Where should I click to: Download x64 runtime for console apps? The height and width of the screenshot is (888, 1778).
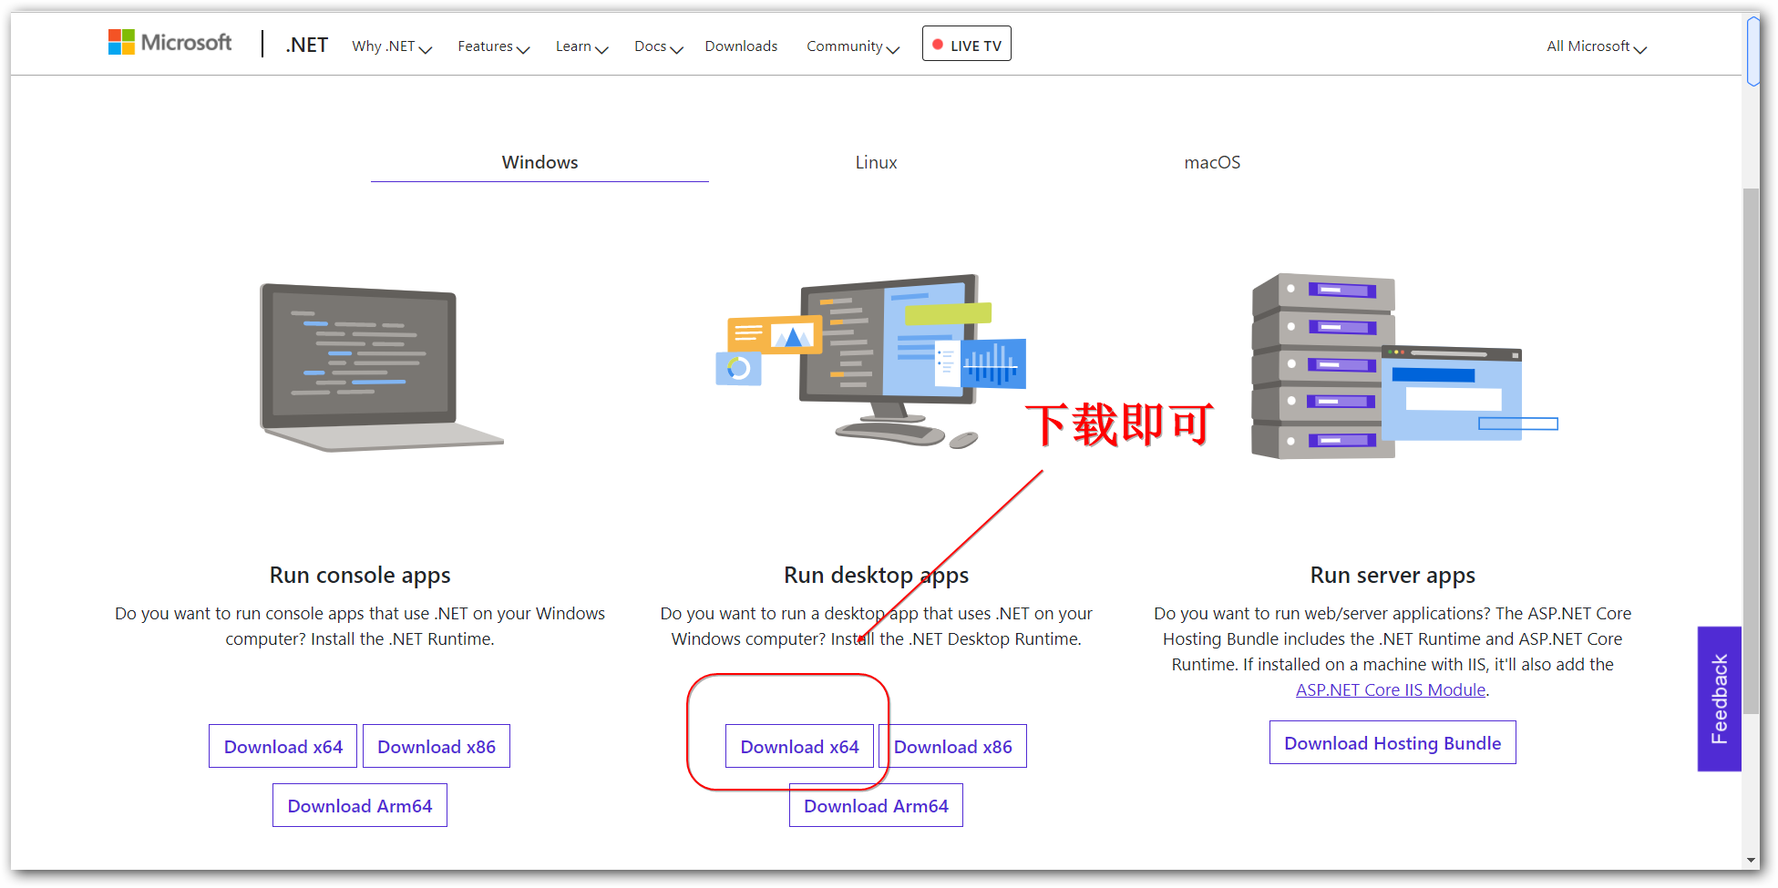coord(283,746)
